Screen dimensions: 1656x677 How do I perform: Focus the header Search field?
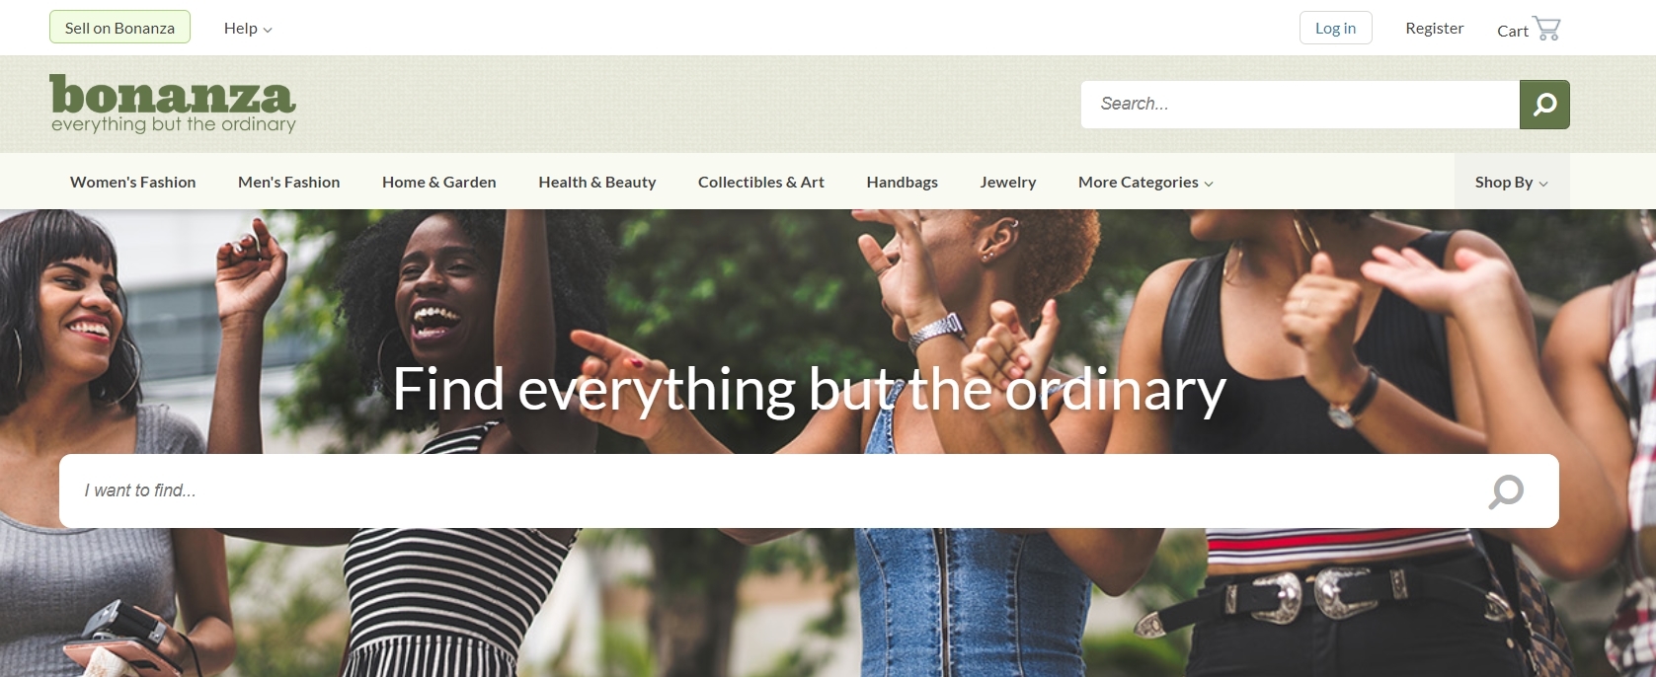(1301, 105)
